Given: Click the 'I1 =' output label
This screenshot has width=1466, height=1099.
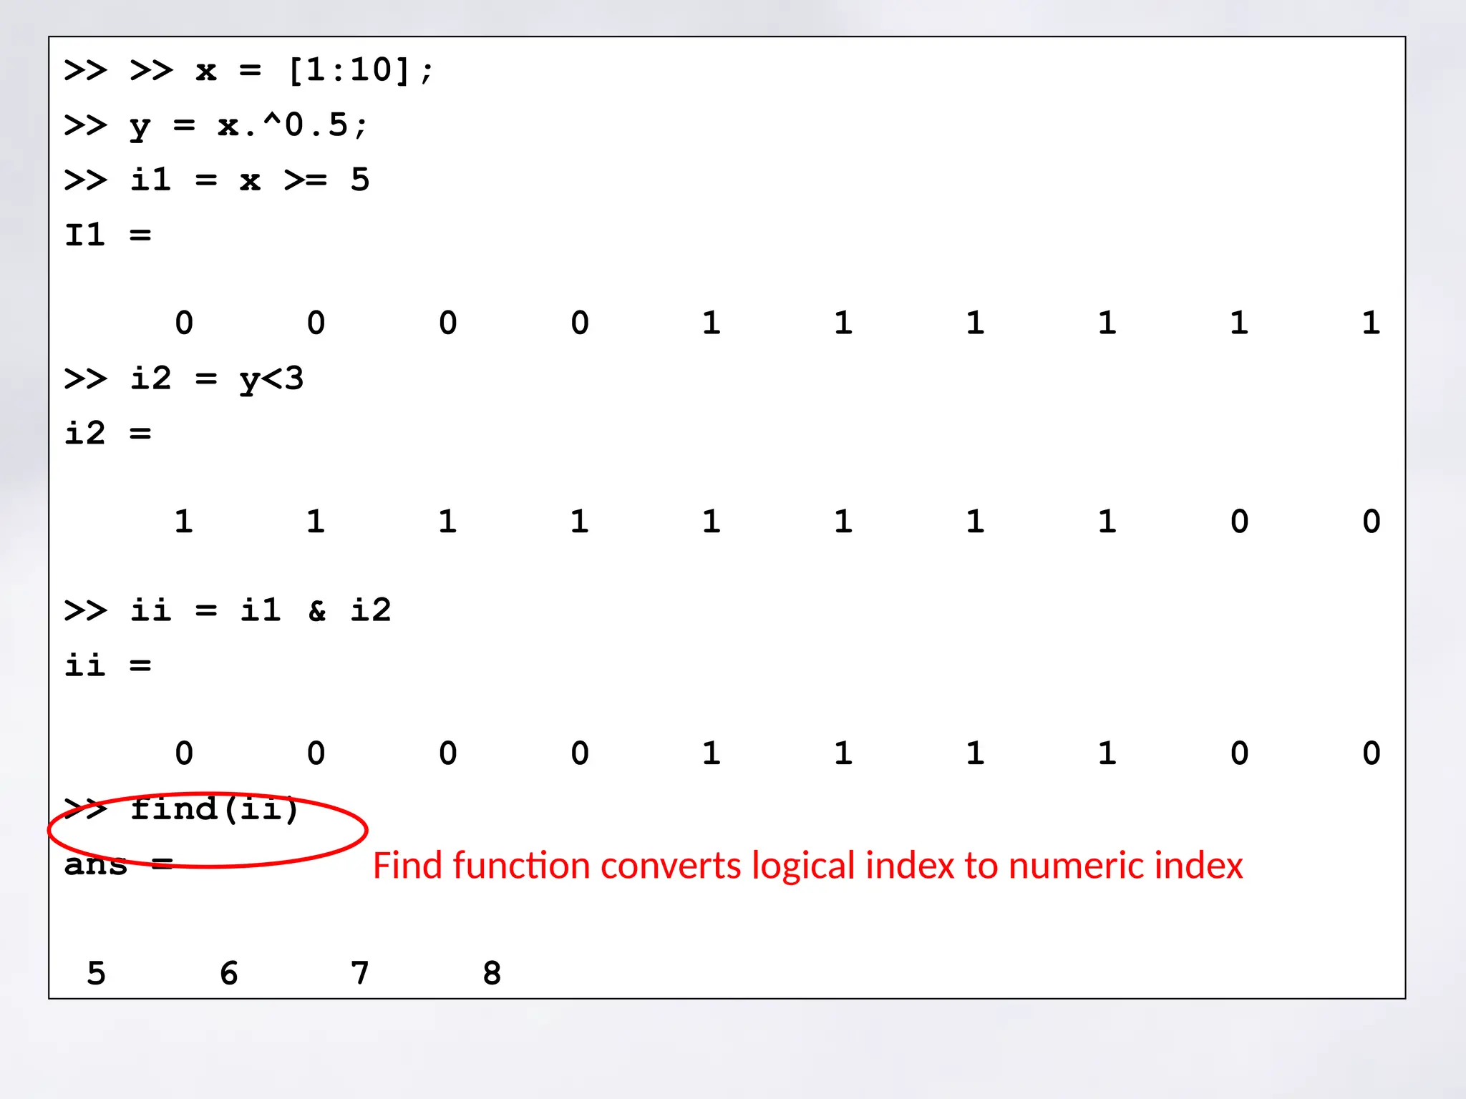Looking at the screenshot, I should point(108,235).
